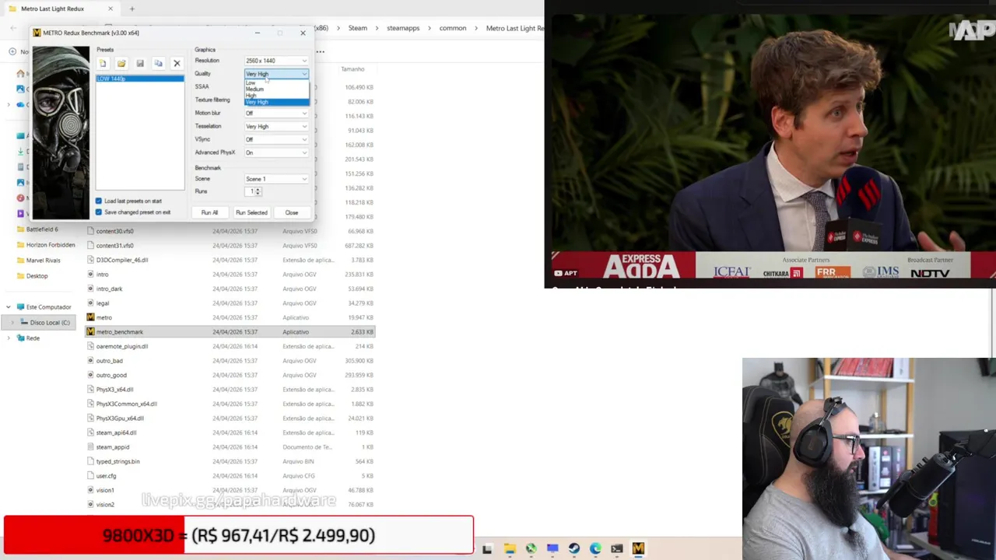Expand the Rede tree node
Viewport: 996px width, 560px height.
pos(9,338)
